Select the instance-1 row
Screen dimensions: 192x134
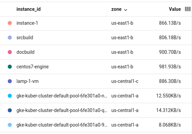(96, 23)
